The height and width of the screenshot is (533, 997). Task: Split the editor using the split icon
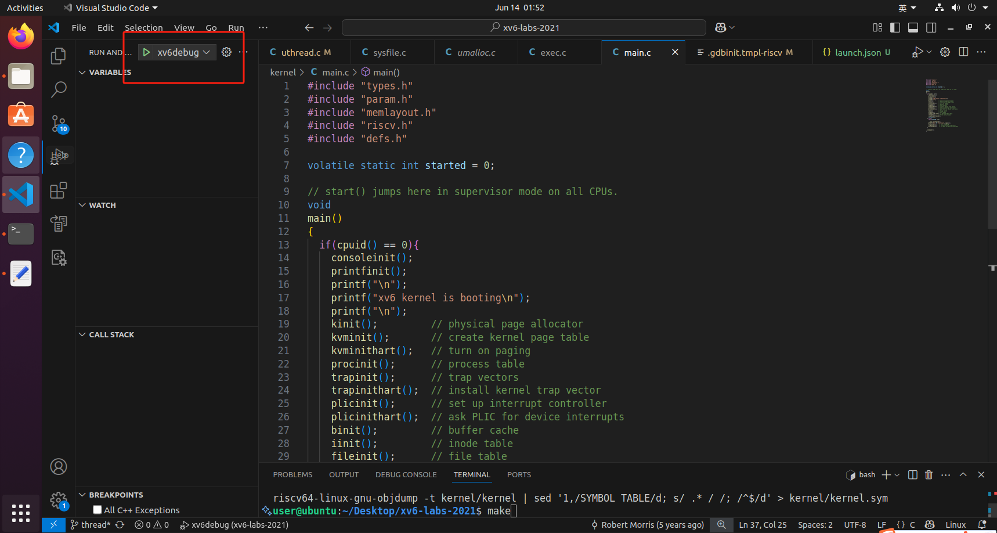coord(963,52)
